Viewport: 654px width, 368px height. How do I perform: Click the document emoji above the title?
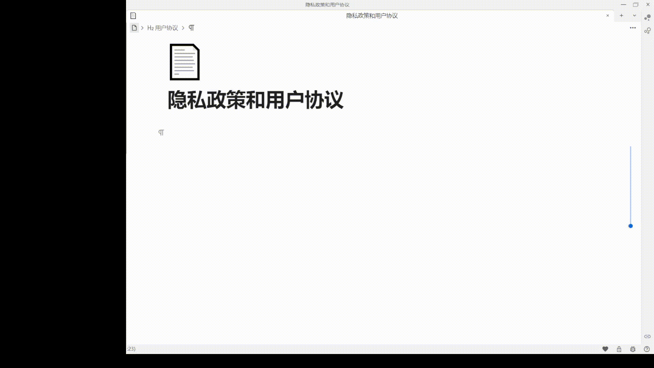184,62
